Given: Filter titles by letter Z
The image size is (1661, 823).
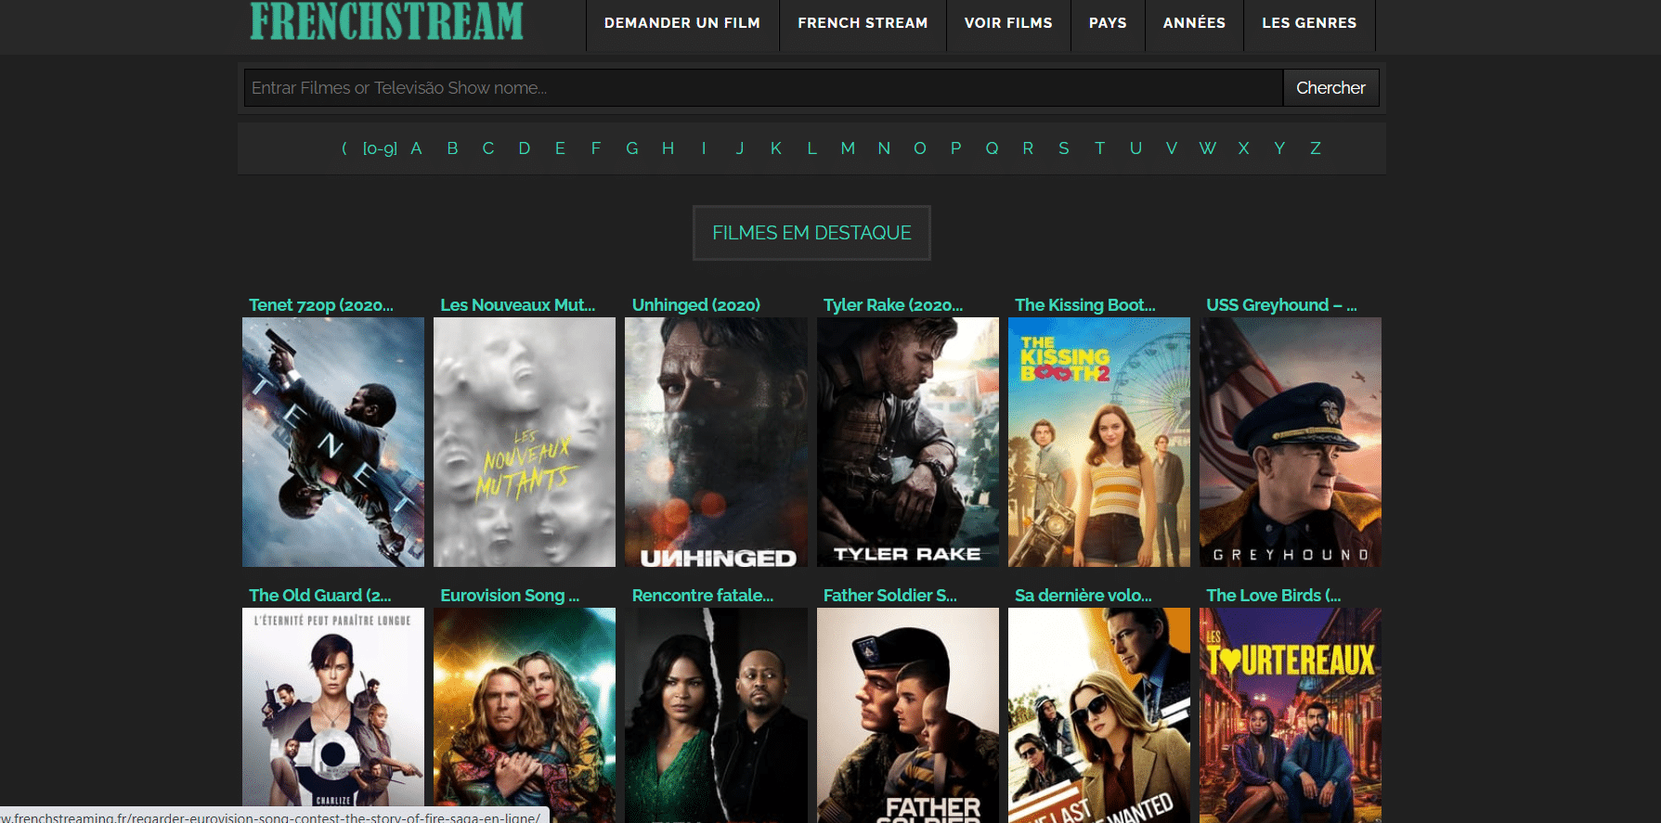Looking at the screenshot, I should [1316, 148].
